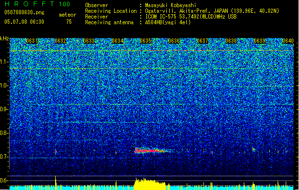Click the 0632 time marker
The width and height of the screenshot is (299, 190).
pyautogui.click(x=60, y=41)
